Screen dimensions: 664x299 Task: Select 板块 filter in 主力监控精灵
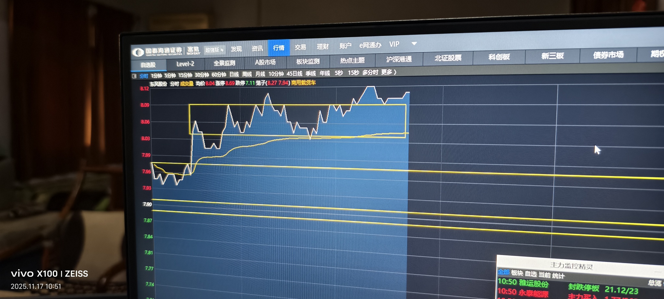click(x=517, y=273)
